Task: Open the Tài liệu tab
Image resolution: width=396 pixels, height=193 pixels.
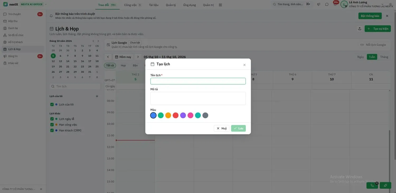Action: point(154,5)
